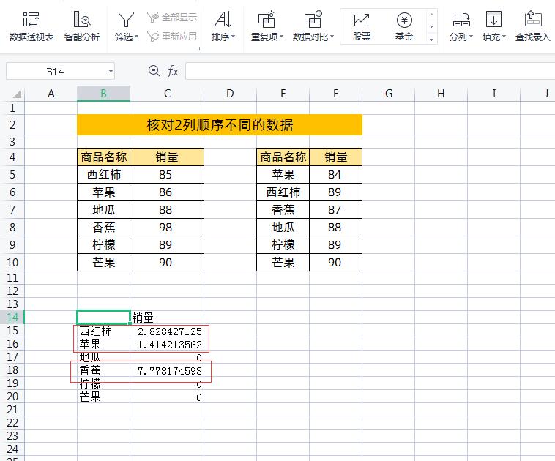Expand the 筛选 dropdown arrow

click(x=136, y=37)
